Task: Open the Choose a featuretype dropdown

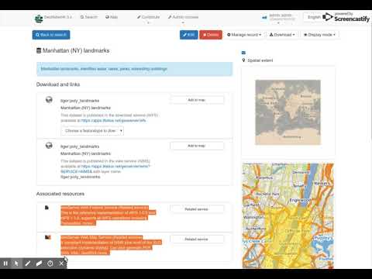Action: coord(92,131)
